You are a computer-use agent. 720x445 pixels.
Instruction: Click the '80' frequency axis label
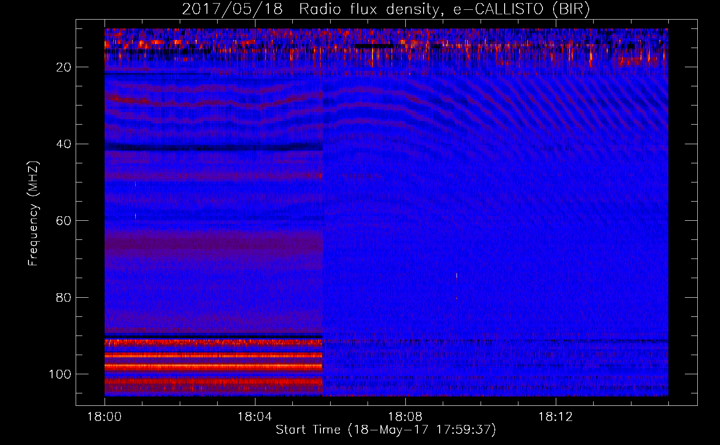[64, 297]
